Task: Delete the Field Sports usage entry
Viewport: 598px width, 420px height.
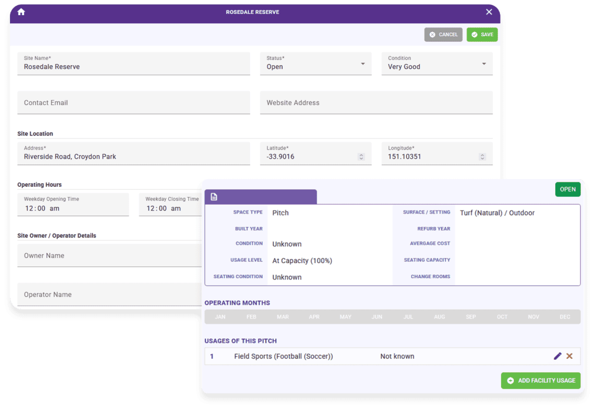Action: coord(569,356)
